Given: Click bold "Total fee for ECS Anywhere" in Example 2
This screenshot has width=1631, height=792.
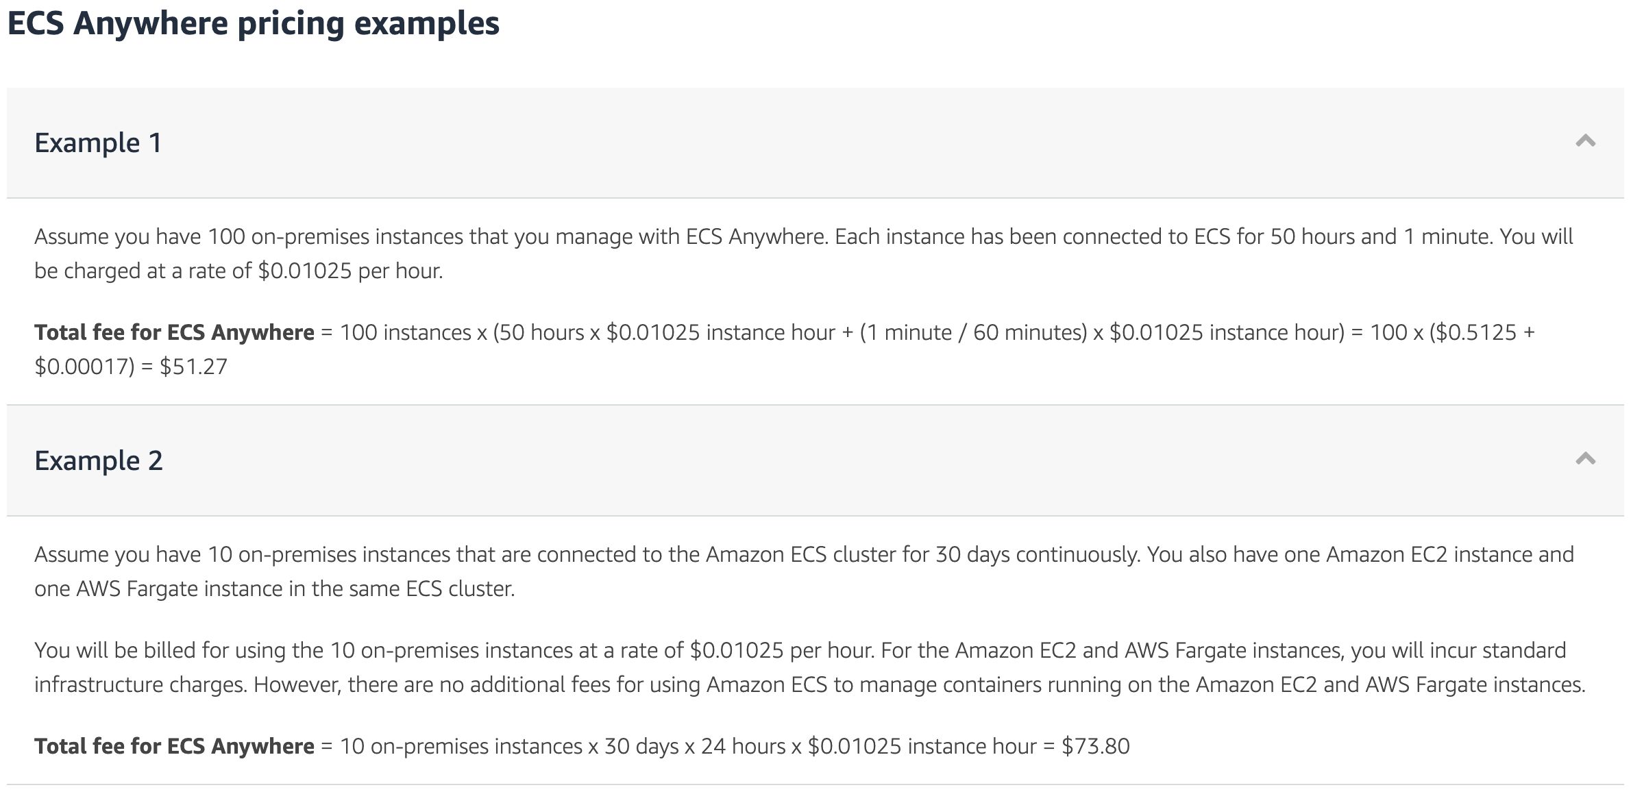Looking at the screenshot, I should point(174,746).
